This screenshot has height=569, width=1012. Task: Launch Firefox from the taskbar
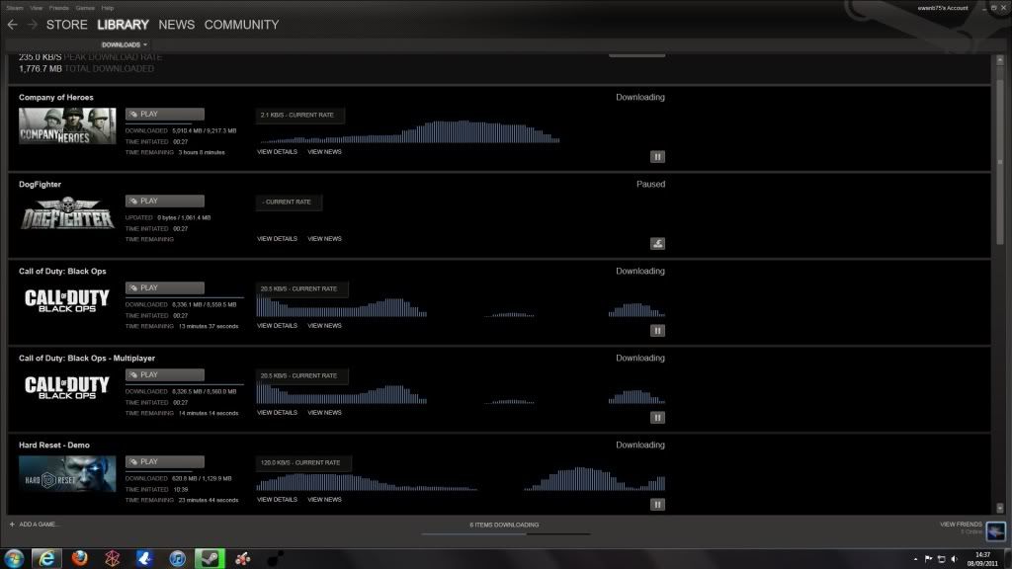point(79,559)
